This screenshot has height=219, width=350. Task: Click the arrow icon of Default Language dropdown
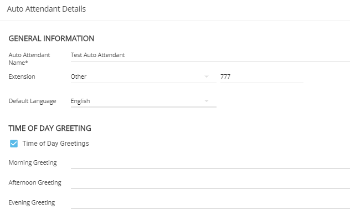coord(207,101)
